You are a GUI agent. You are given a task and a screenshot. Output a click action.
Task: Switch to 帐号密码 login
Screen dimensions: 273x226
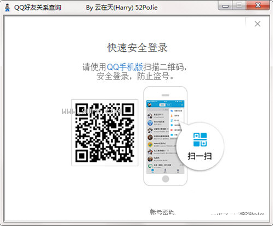point(162,212)
